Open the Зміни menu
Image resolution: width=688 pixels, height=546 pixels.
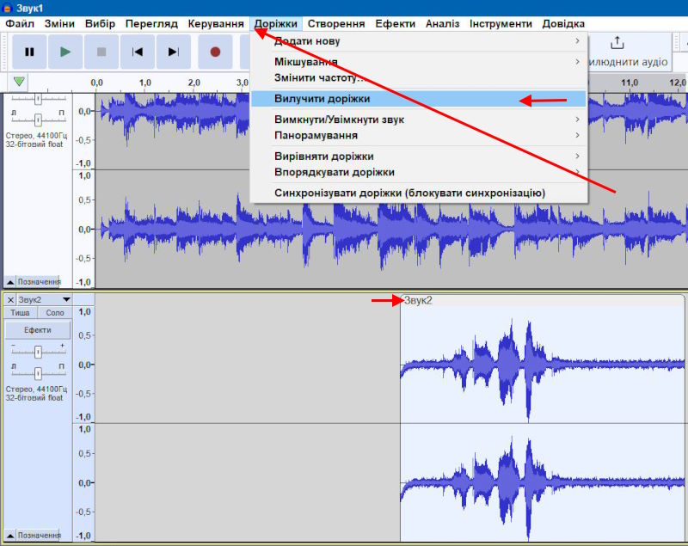[x=59, y=24]
